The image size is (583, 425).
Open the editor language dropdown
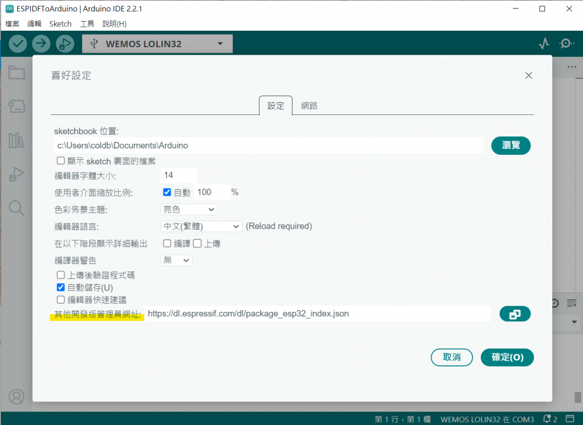point(201,226)
